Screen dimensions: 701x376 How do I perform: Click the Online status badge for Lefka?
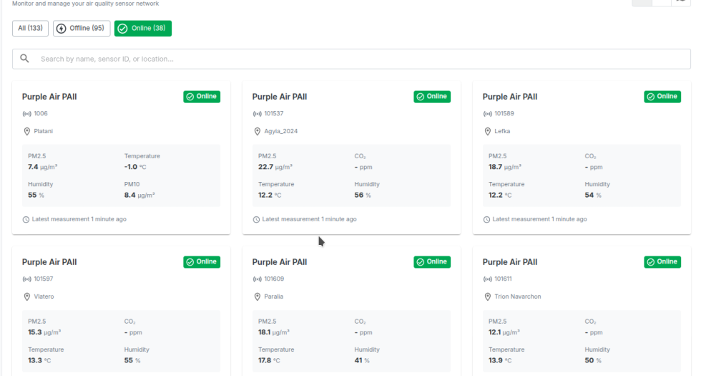(x=662, y=97)
